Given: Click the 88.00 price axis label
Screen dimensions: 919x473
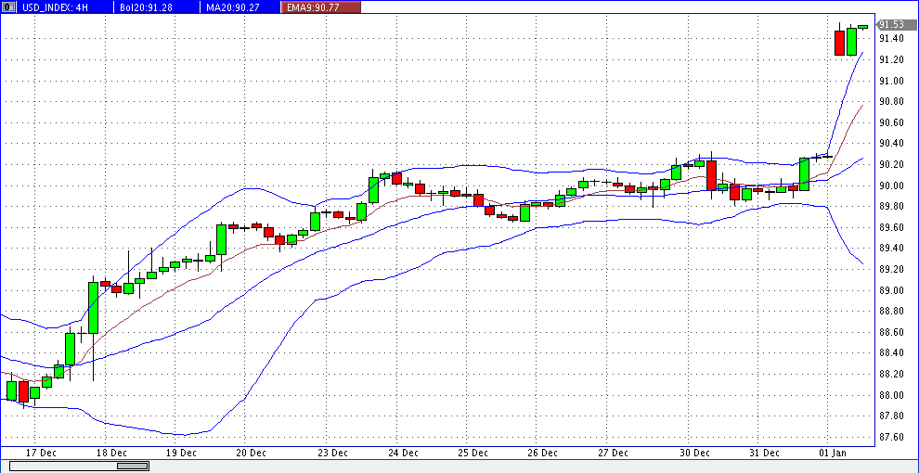Looking at the screenshot, I should pos(893,395).
